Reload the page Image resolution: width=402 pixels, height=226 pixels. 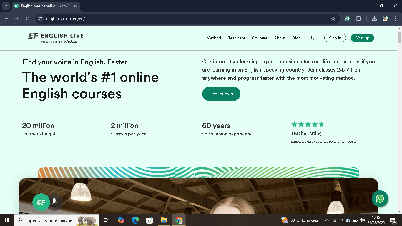[28, 19]
